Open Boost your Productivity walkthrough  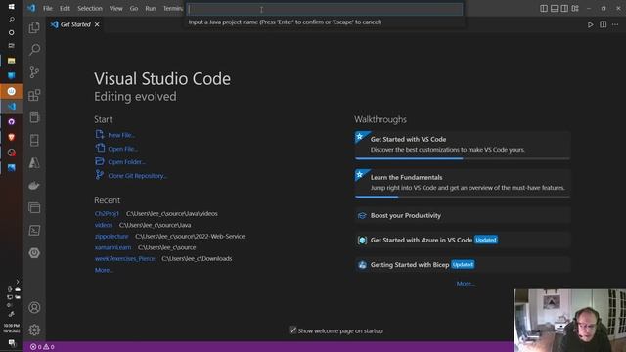463,215
